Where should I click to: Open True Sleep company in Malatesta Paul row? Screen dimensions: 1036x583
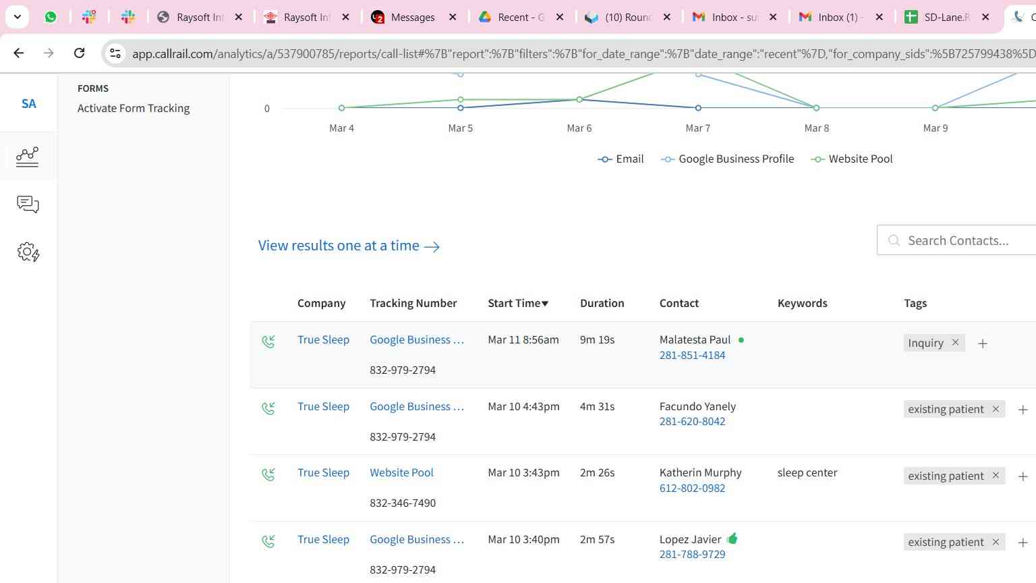coord(323,339)
